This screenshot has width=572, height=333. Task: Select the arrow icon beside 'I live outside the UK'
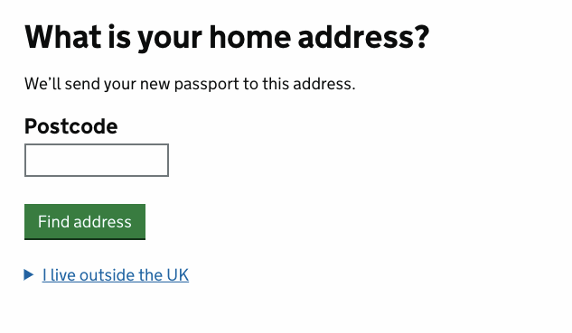pyautogui.click(x=28, y=274)
